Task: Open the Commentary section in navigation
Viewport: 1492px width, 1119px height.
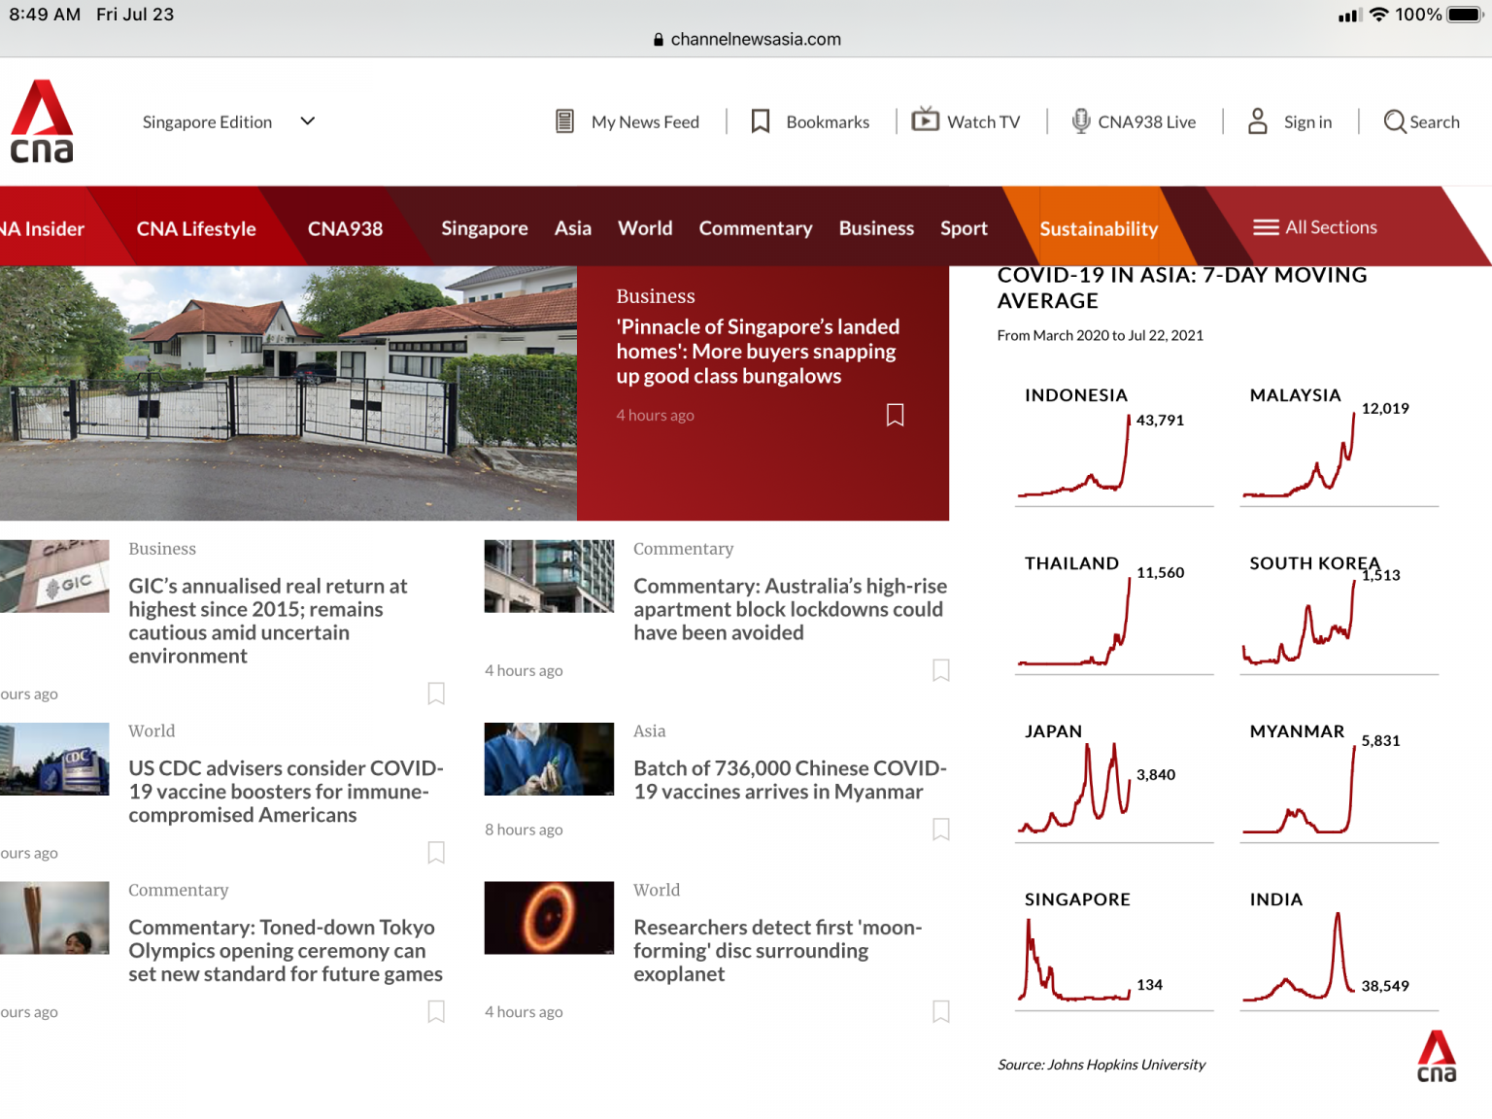Action: pyautogui.click(x=756, y=229)
